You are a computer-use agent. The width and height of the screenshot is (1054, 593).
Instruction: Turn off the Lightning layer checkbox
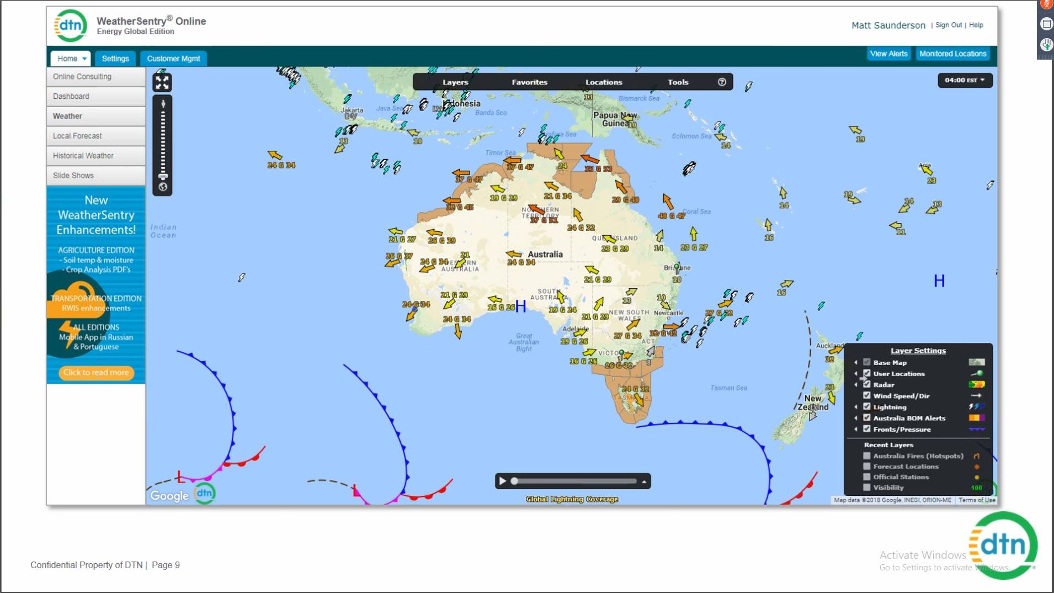point(867,407)
